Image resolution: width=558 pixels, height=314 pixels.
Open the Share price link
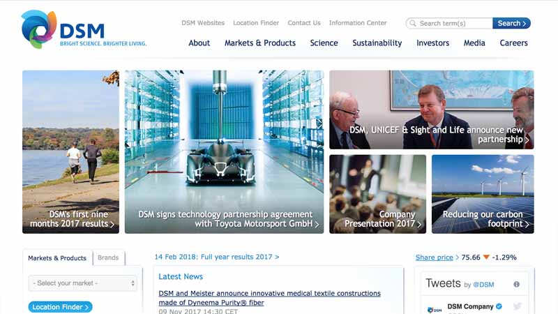pos(434,257)
